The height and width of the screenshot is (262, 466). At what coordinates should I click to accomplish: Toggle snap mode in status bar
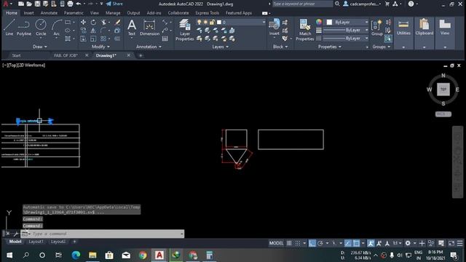298,243
